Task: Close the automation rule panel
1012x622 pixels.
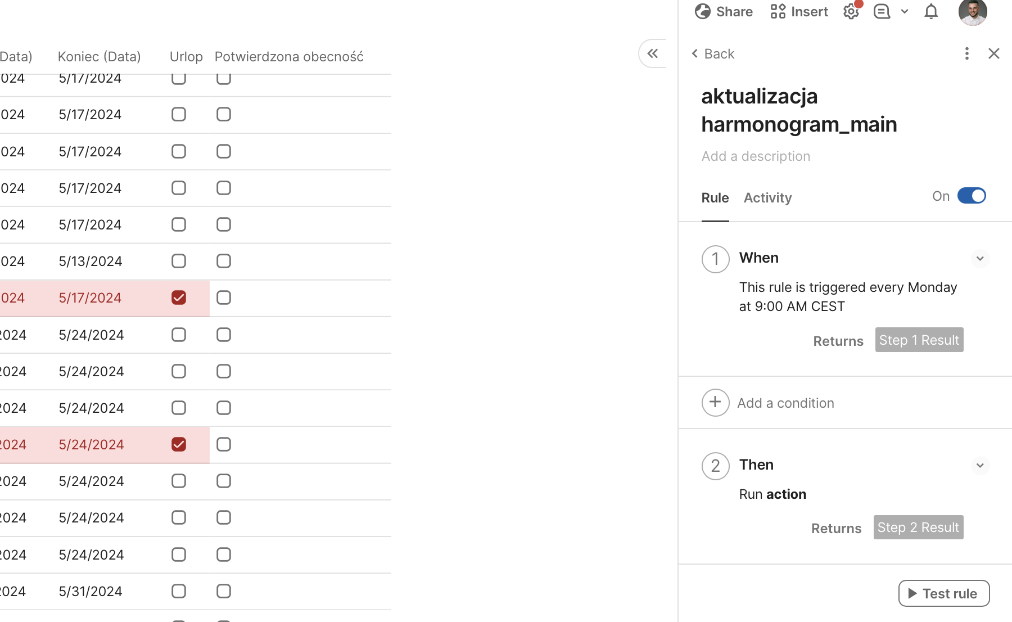Action: [993, 53]
